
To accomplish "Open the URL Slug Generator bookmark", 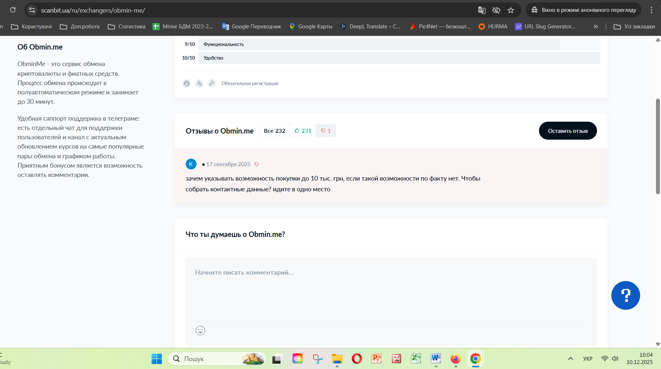I will pos(545,27).
